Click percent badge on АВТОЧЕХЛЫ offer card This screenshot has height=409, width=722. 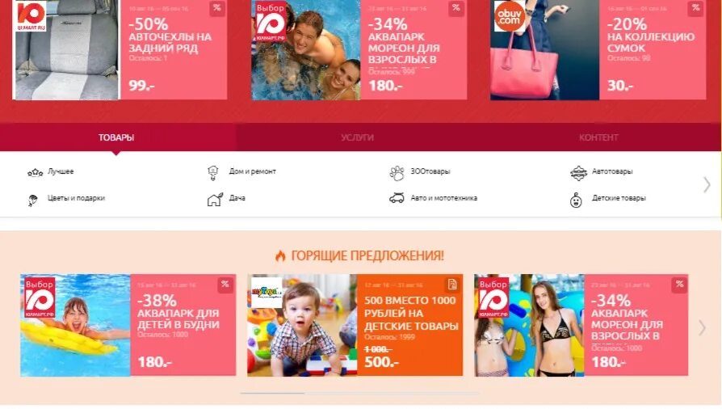click(x=217, y=8)
